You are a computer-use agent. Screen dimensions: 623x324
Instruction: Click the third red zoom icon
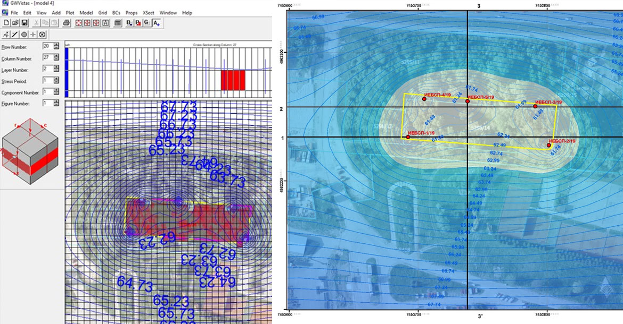point(96,23)
